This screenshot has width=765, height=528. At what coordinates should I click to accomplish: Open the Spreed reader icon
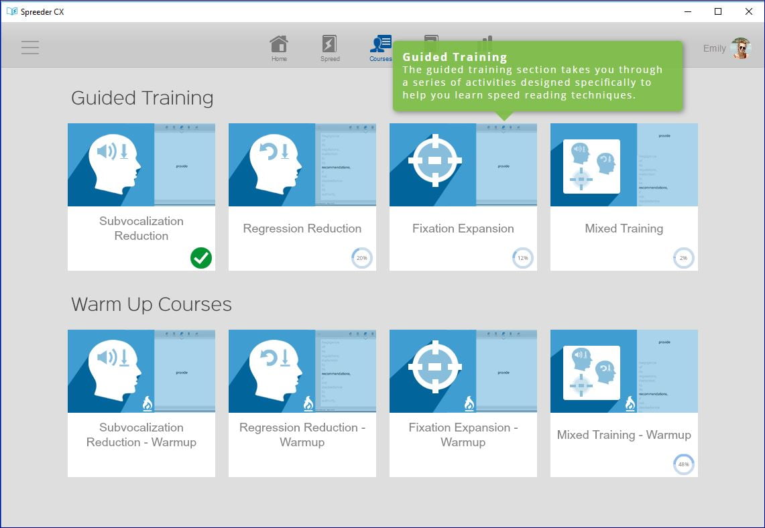pyautogui.click(x=329, y=48)
